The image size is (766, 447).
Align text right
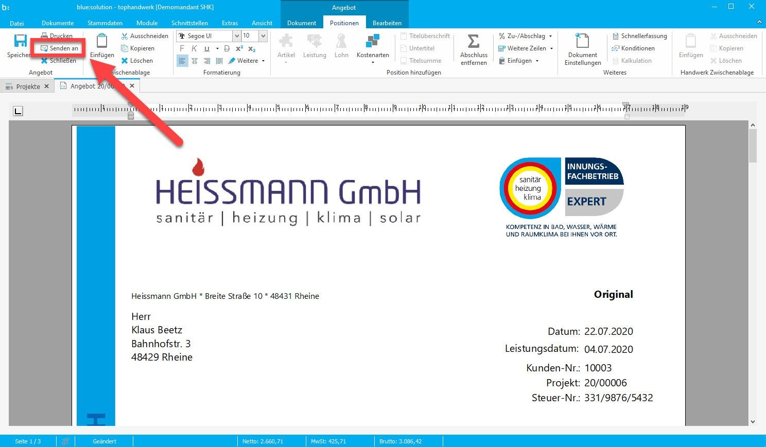coord(207,61)
